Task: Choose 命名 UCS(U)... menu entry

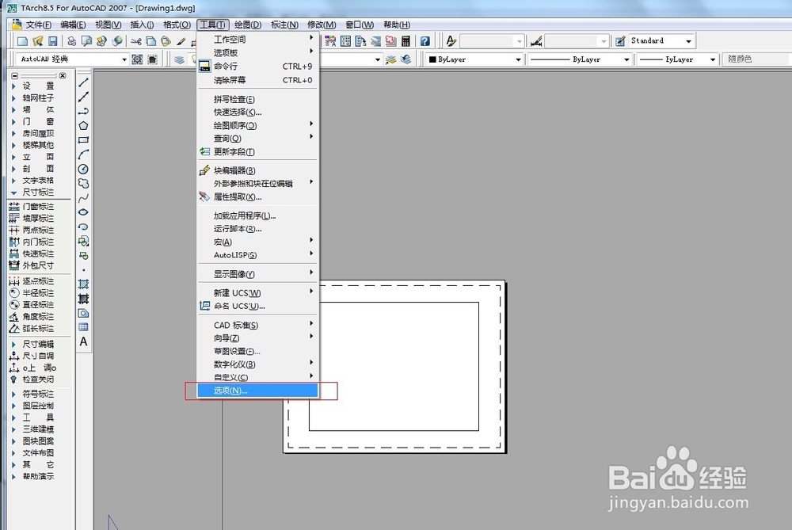Action: (x=257, y=306)
